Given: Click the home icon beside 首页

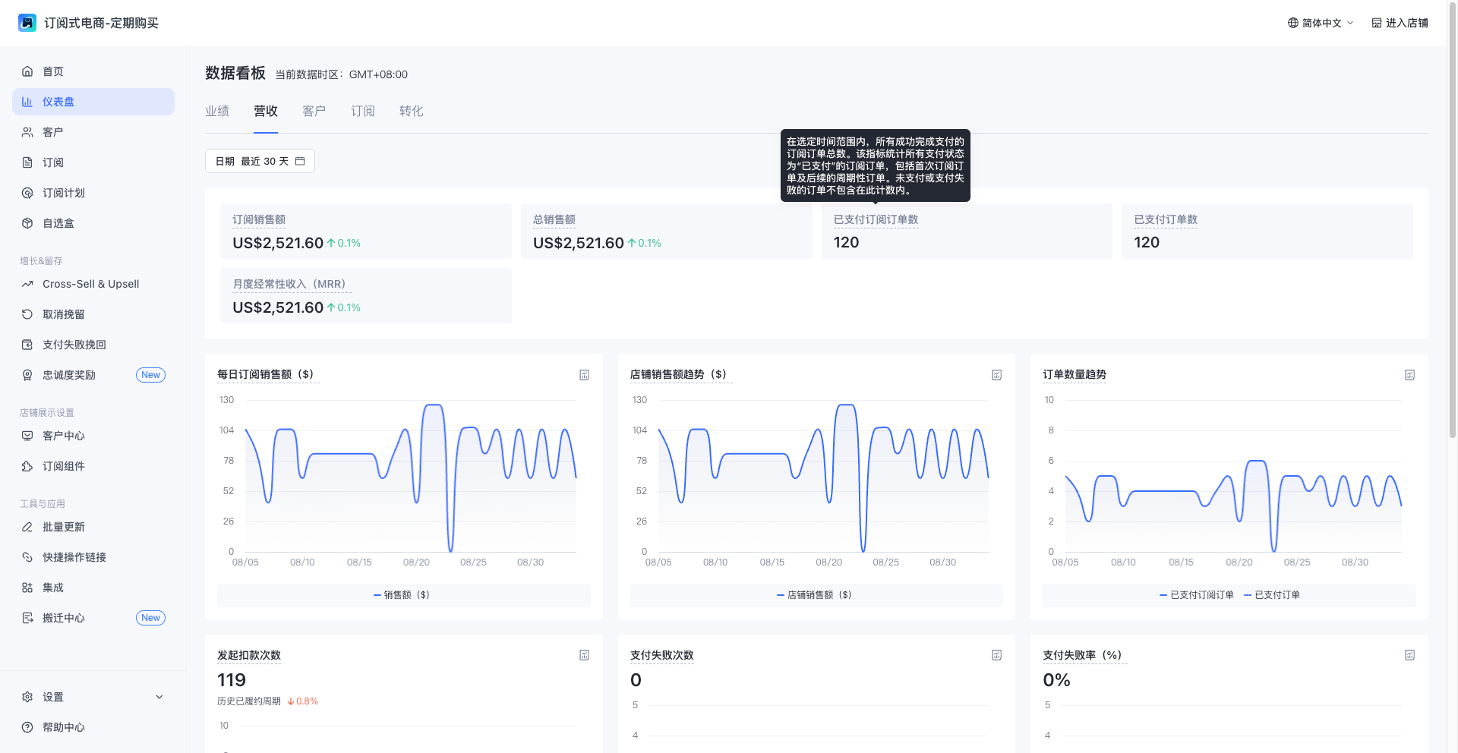Looking at the screenshot, I should (x=27, y=71).
